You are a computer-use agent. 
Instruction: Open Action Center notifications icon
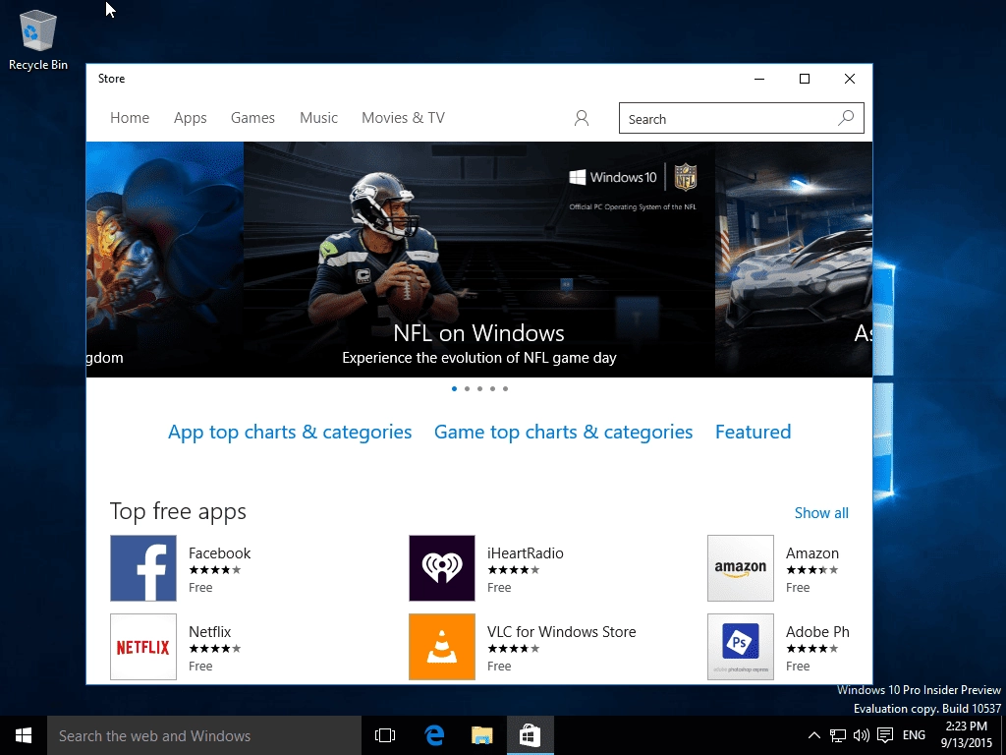[x=885, y=735]
